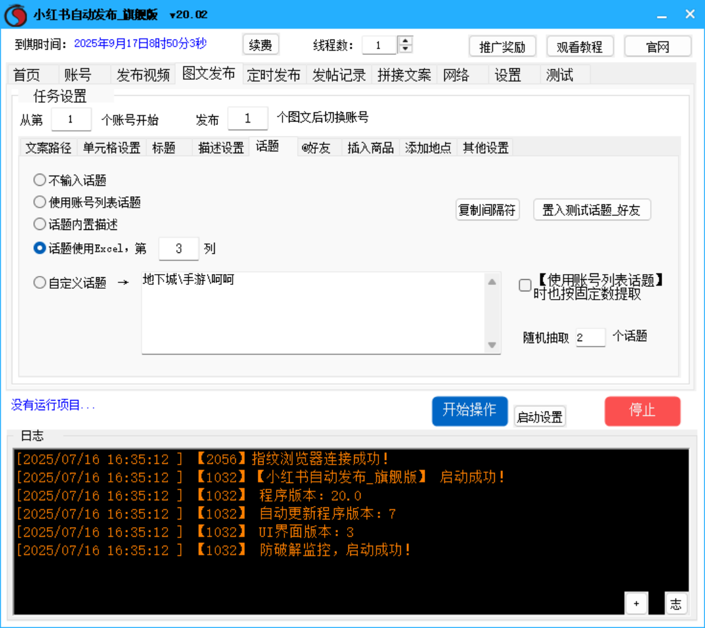Open the 定时发布 tab
The height and width of the screenshot is (628, 705).
274,75
